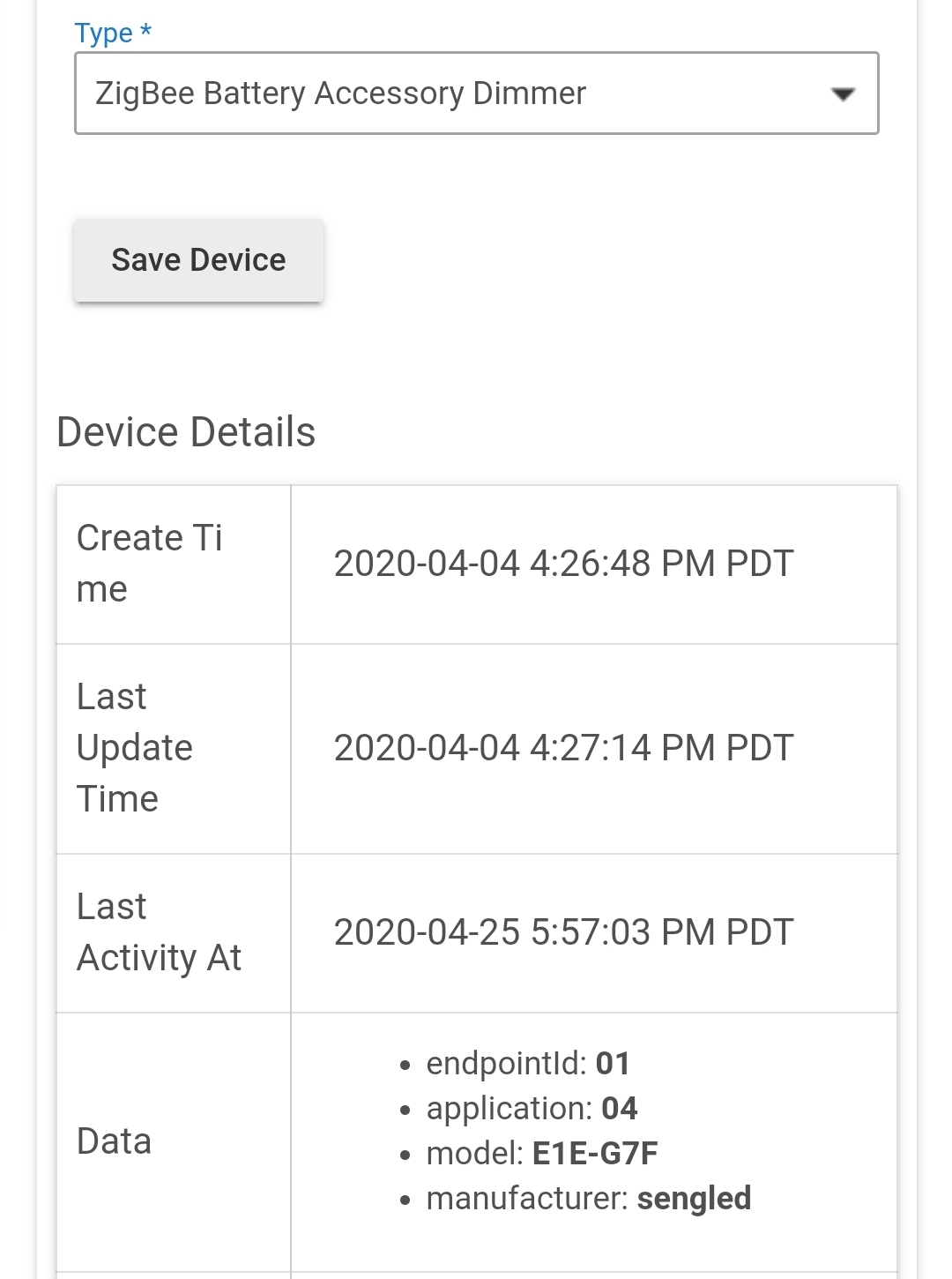Click the ZigBee Battery Accessory Dimmer text
The image size is (952, 1279).
(340, 93)
